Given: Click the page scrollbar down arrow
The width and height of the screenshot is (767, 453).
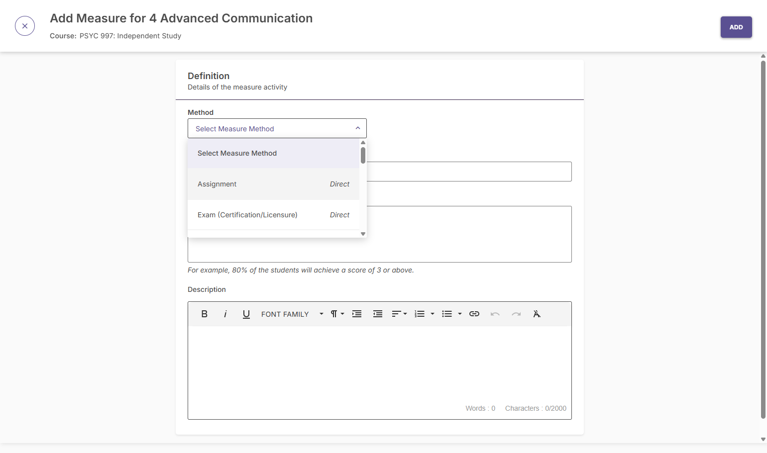Looking at the screenshot, I should click(763, 439).
